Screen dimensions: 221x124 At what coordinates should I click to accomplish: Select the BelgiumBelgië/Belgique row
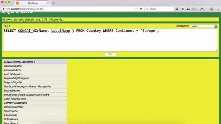pyautogui.click(x=35, y=78)
